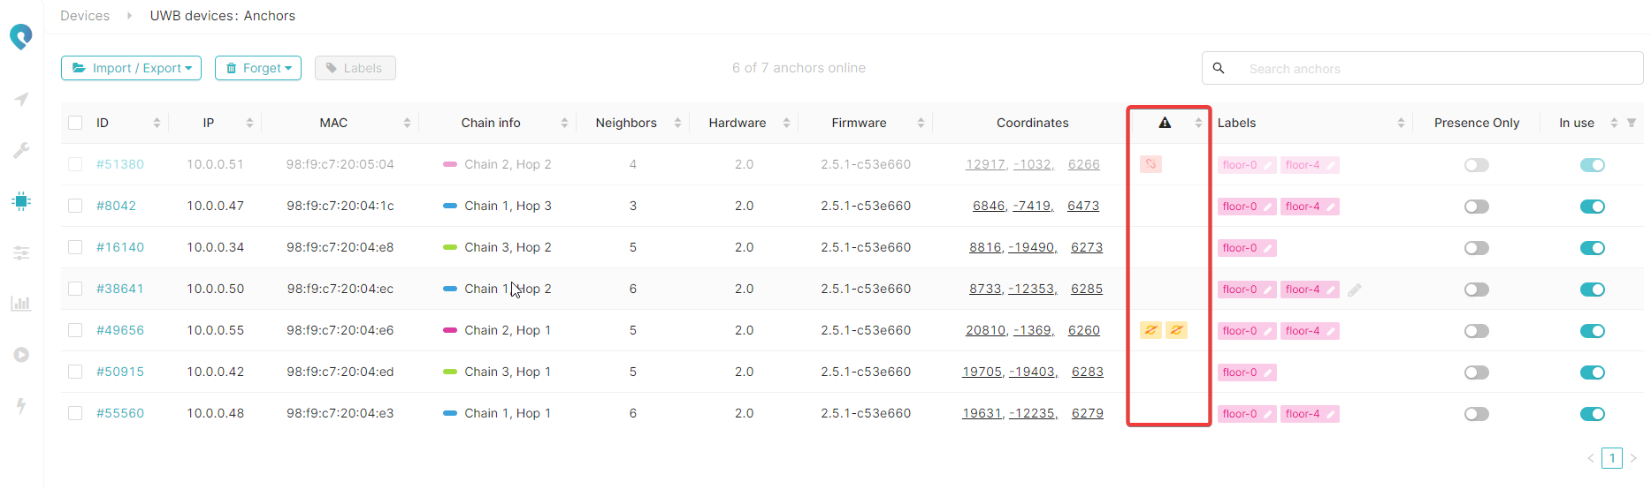Click the pencil edit icon in row #38641
The width and height of the screenshot is (1651, 489).
tap(1354, 290)
